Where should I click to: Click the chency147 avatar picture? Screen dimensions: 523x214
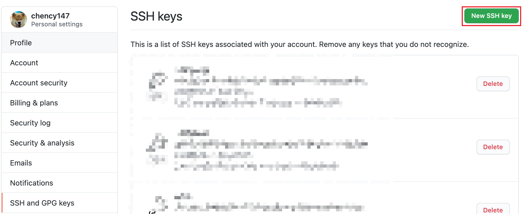pyautogui.click(x=18, y=20)
